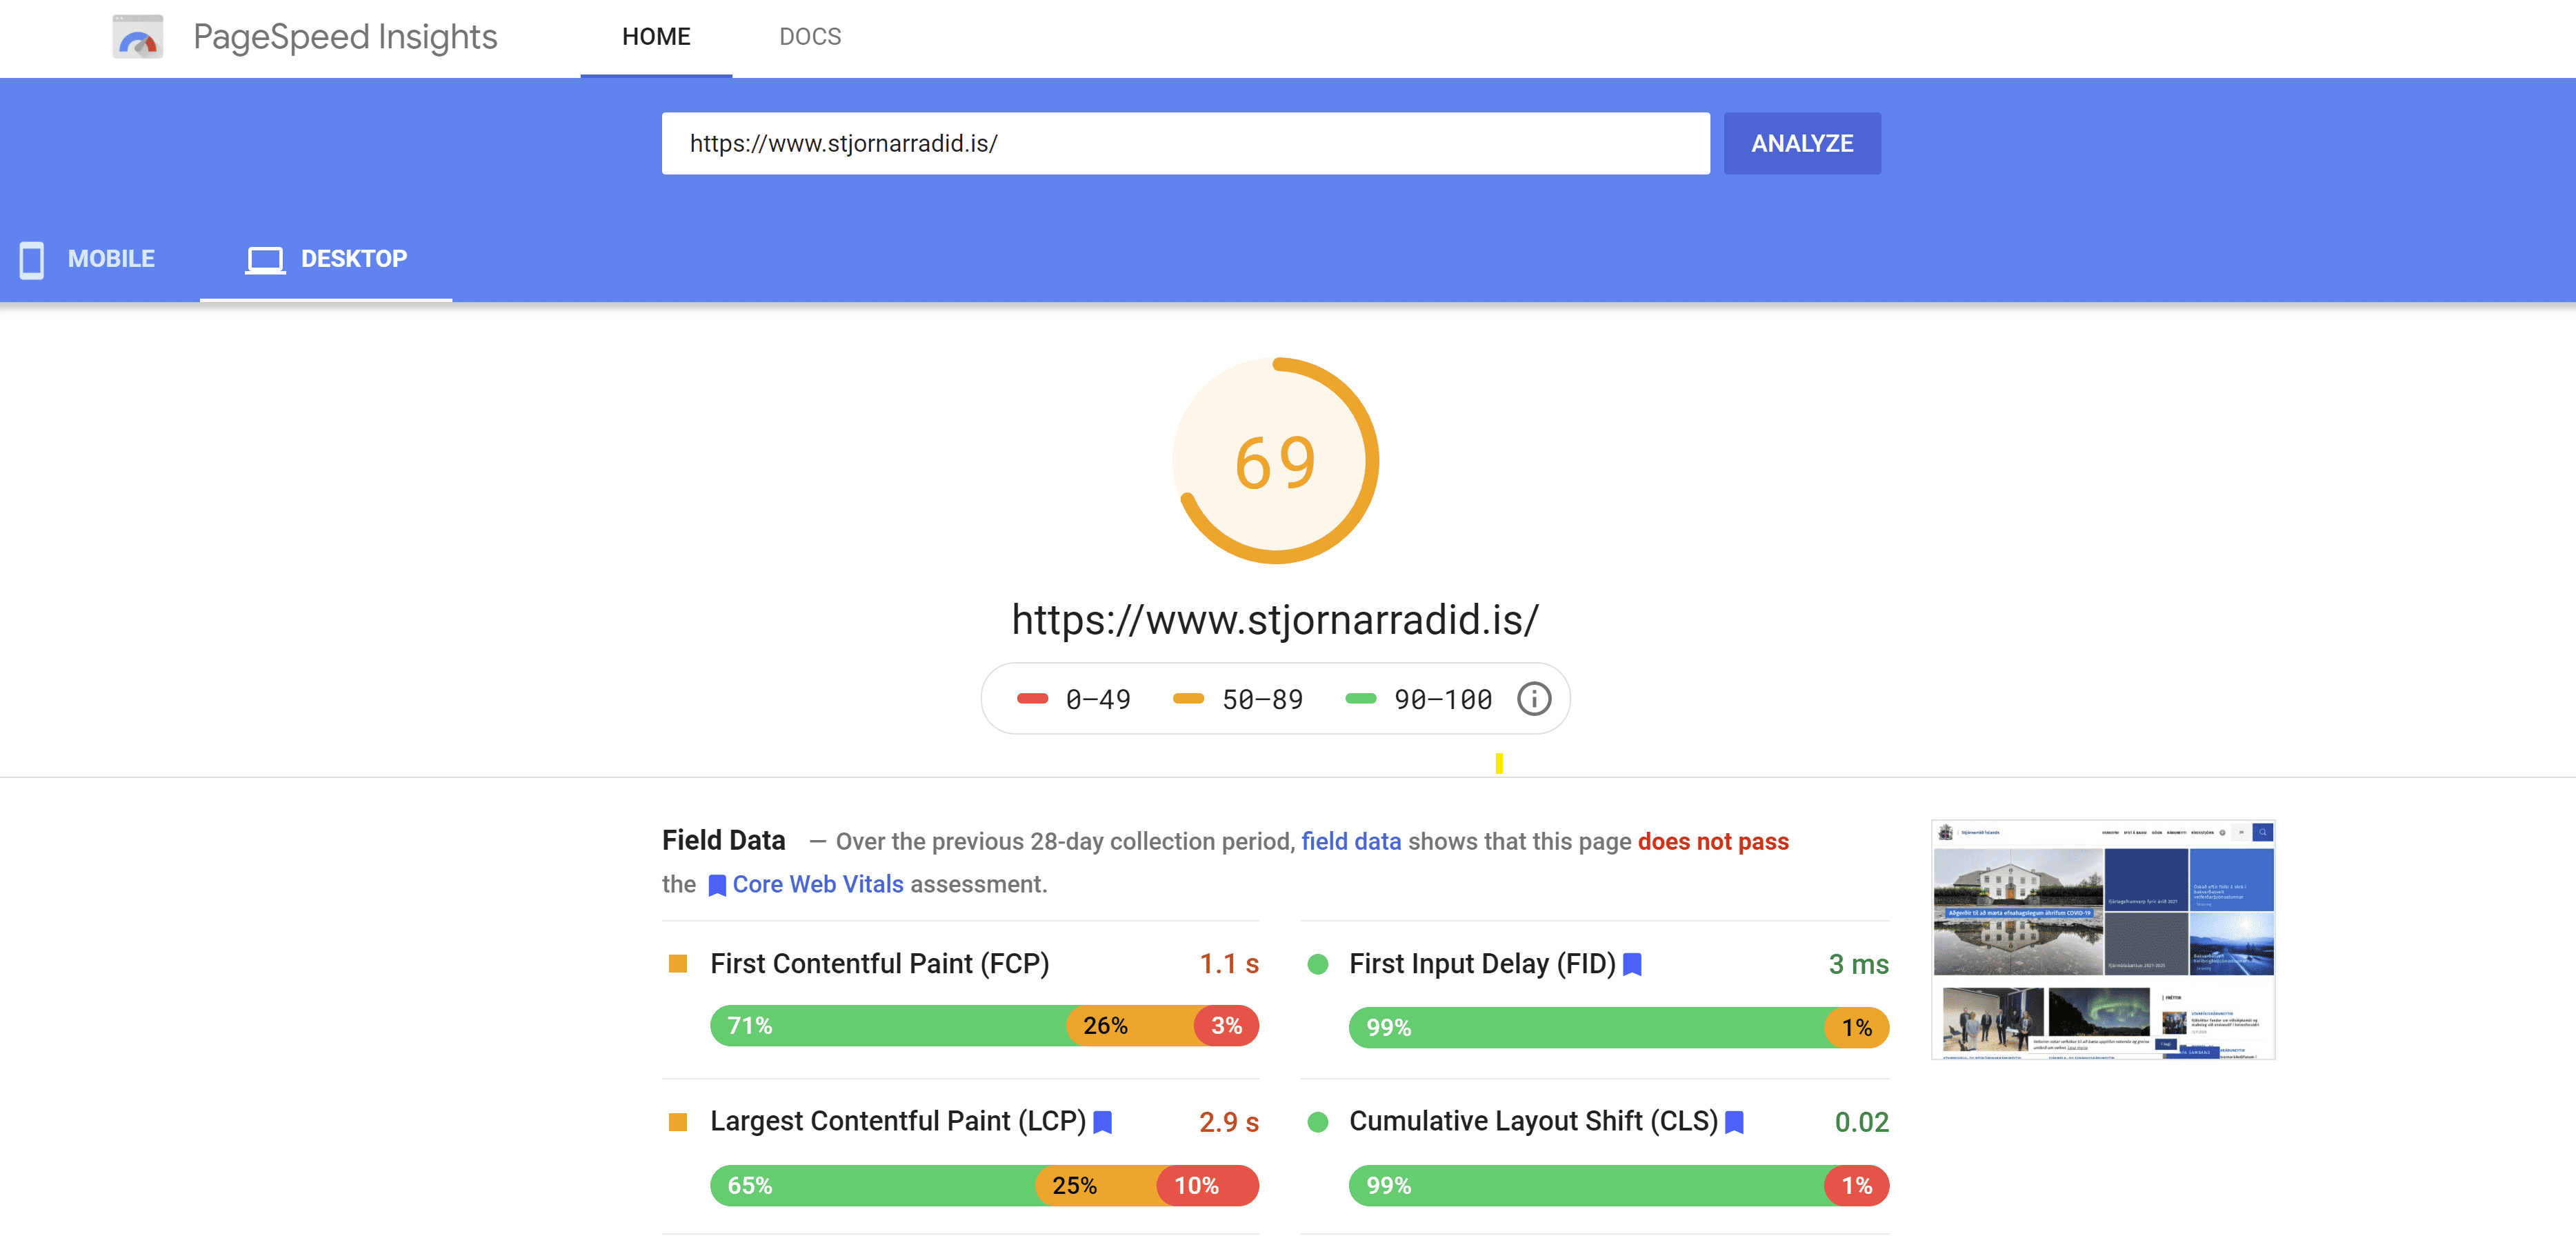Click the PageSpeed Insights gauge logo
The image size is (2576, 1236).
click(138, 37)
